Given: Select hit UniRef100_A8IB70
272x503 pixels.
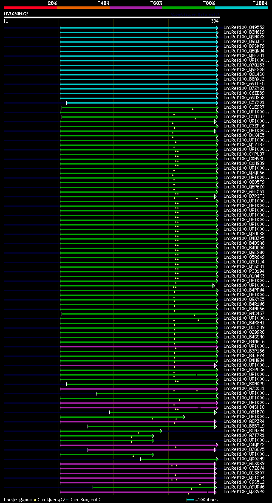Looking at the screenshot, I should (x=244, y=412).
